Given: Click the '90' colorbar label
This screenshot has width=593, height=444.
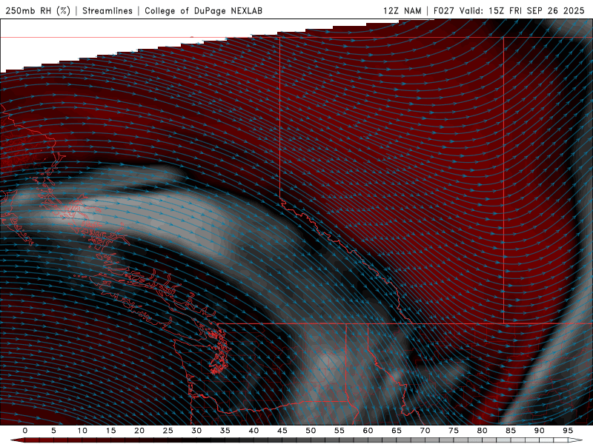Looking at the screenshot, I should click(x=539, y=431).
